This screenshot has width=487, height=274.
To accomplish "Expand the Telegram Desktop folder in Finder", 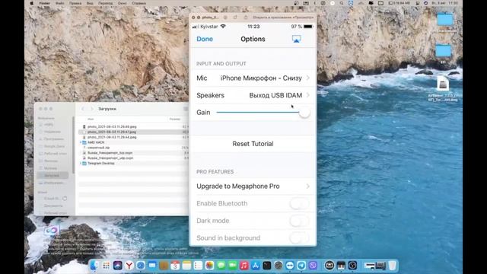I will click(81, 163).
